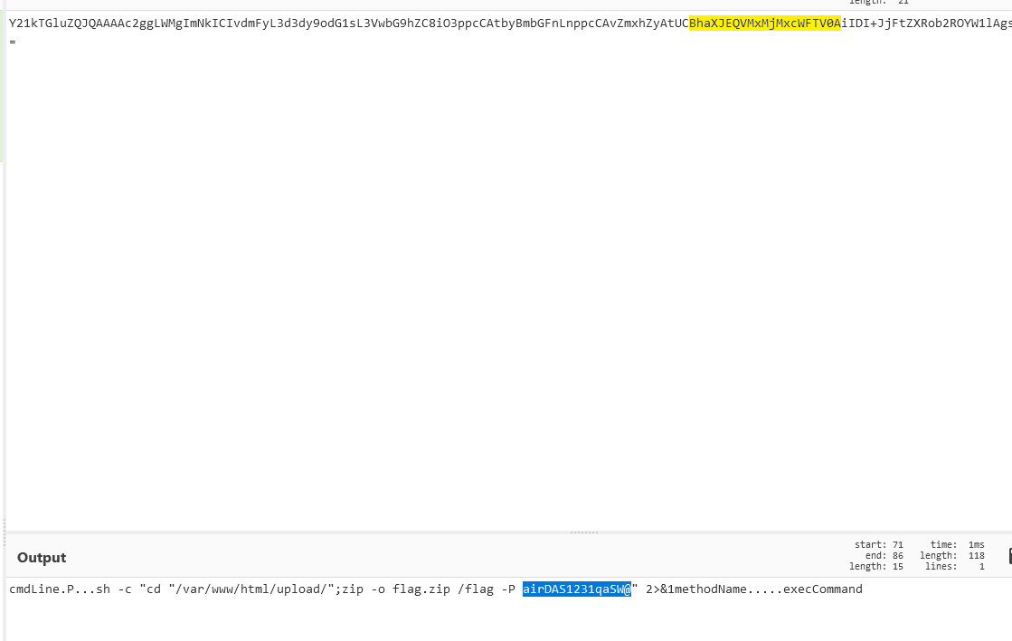Click '2>&1methodName' in the output text
Screen dimensions: 1012x641
coord(696,589)
